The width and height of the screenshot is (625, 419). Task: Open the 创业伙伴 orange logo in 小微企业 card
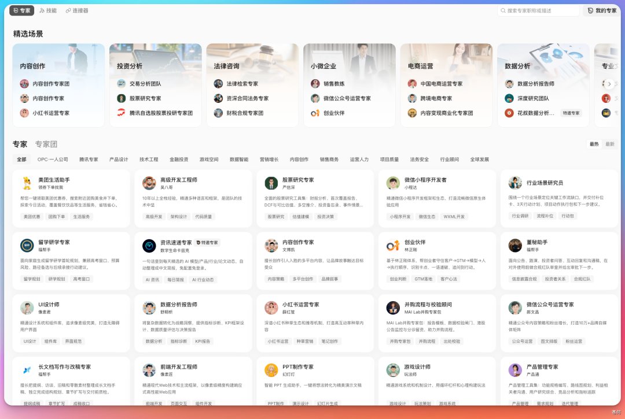tap(315, 113)
